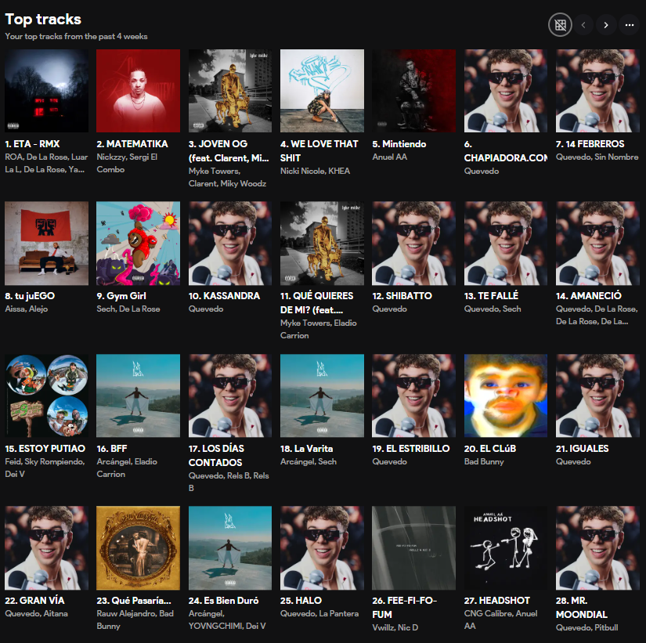Open CHAPIADORA.COM album cover
This screenshot has height=643, width=646.
coord(506,91)
